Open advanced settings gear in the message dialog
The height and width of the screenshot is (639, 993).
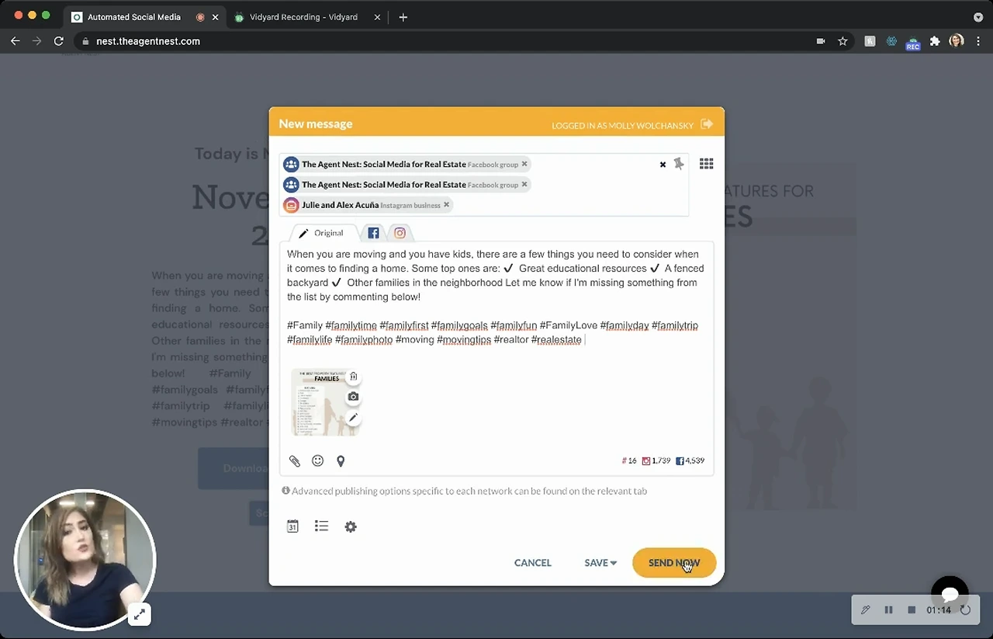[x=351, y=526]
